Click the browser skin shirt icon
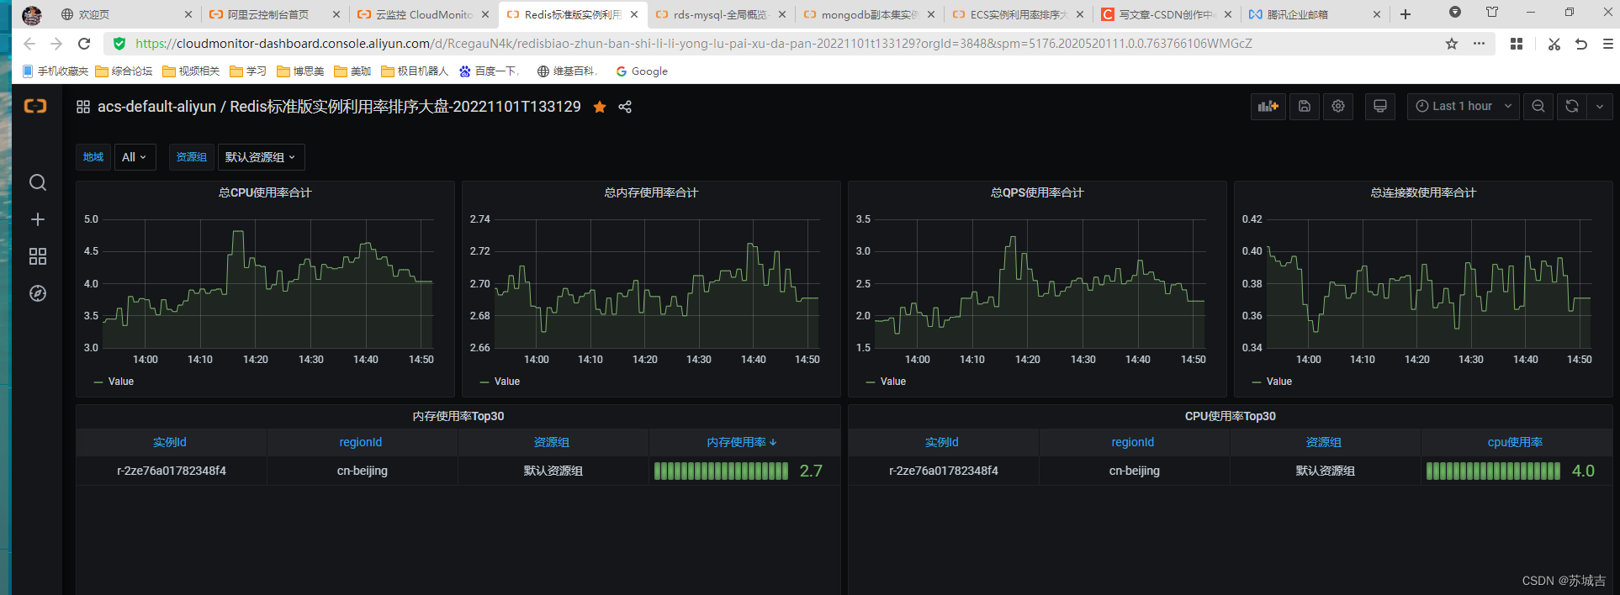1620x595 pixels. [x=1492, y=13]
